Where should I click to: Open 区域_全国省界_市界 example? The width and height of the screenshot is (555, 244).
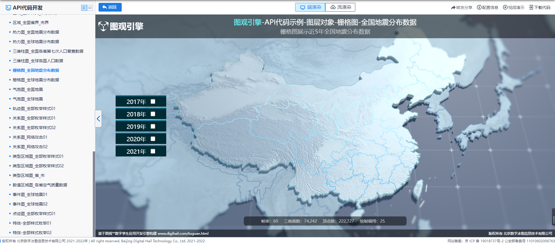click(x=31, y=23)
